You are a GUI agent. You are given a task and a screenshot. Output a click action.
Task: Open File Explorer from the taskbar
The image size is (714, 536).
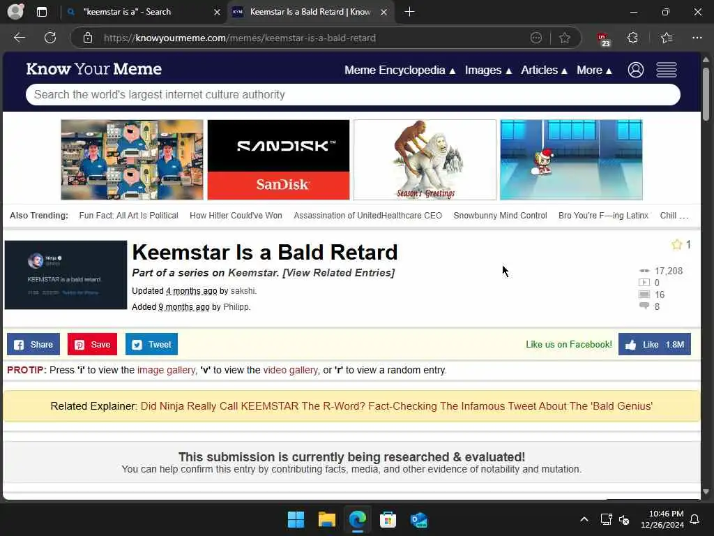[326, 519]
